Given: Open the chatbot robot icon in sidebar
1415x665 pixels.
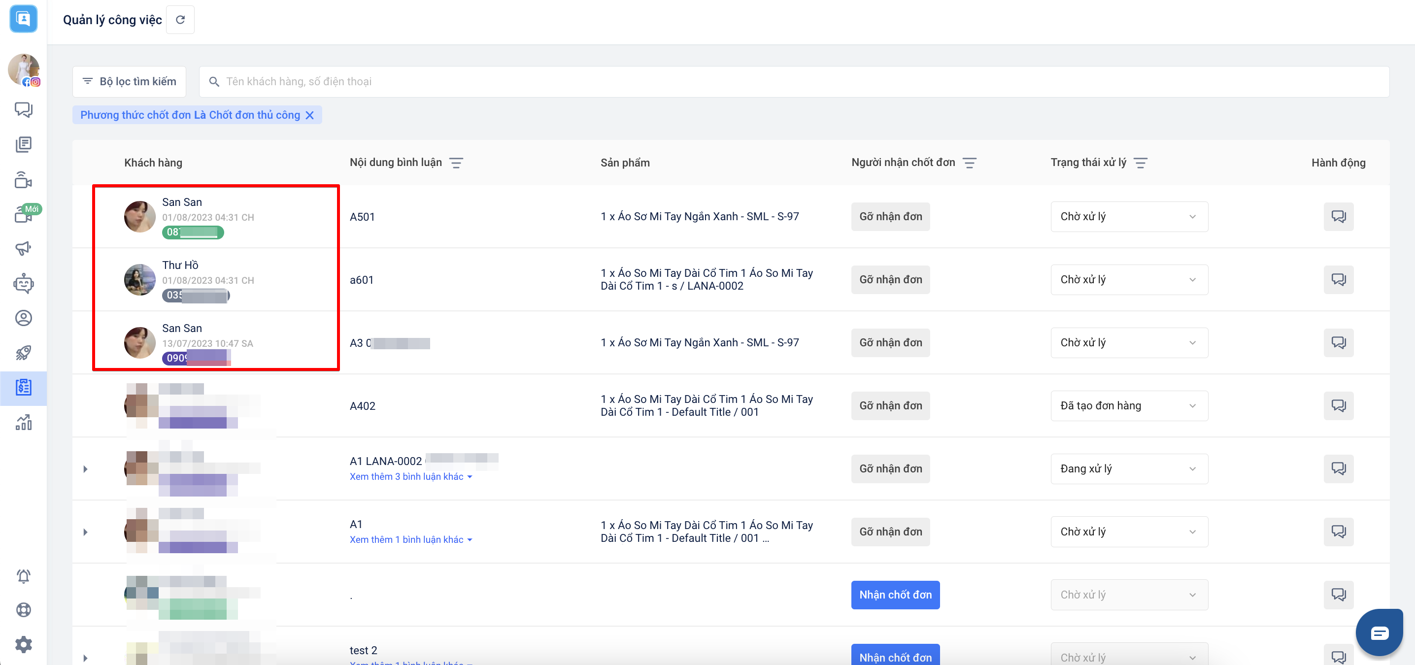Looking at the screenshot, I should [23, 283].
